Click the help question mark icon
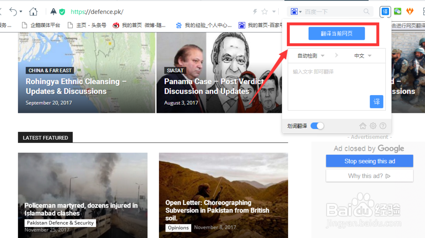 point(383,126)
